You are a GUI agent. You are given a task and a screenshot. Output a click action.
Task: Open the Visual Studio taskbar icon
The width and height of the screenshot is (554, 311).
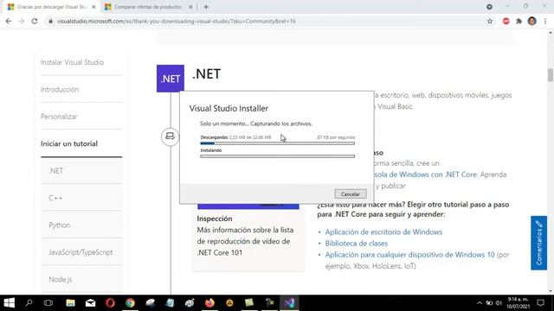point(289,303)
